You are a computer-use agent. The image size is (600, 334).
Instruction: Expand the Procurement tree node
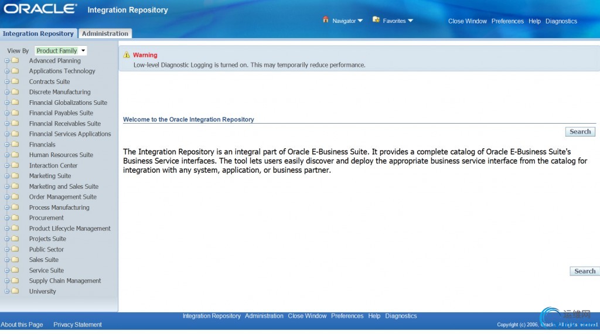pos(7,218)
